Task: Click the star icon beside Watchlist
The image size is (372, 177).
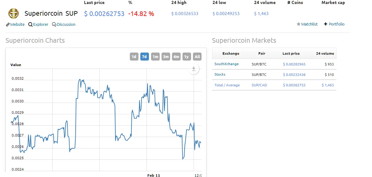Action: [x=298, y=24]
